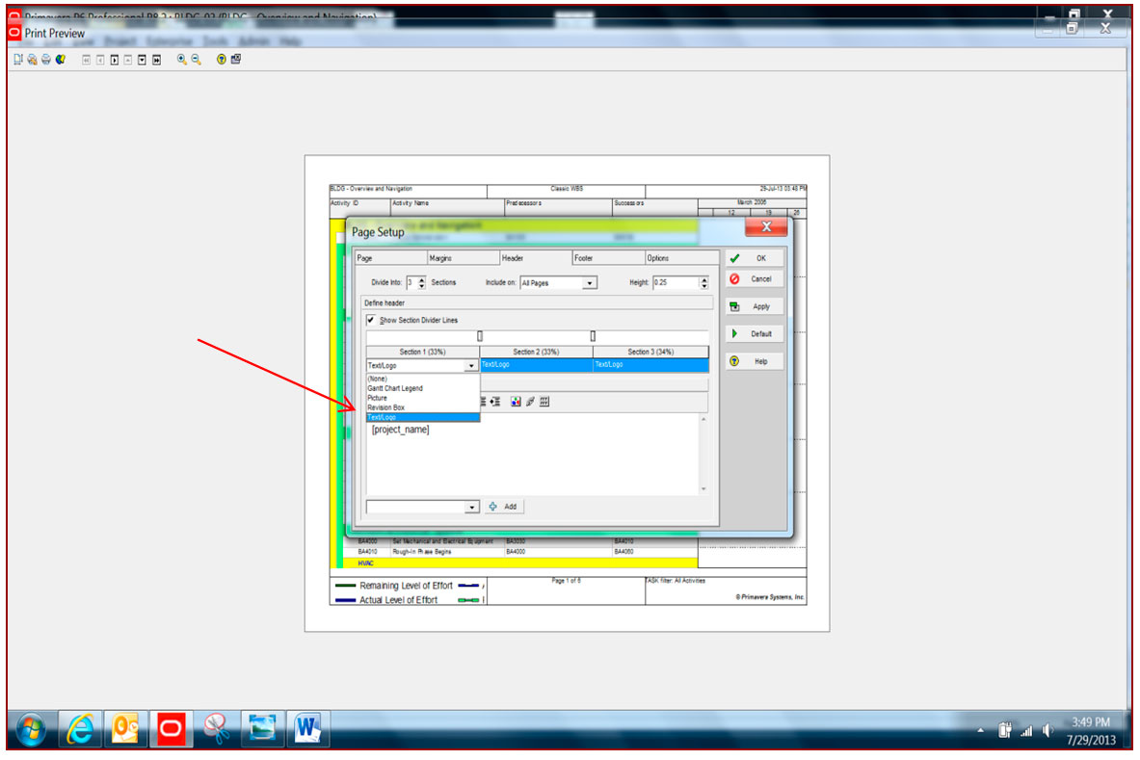This screenshot has width=1140, height=760.
Task: Close Print Preview via toolbar window icon
Action: click(x=235, y=60)
